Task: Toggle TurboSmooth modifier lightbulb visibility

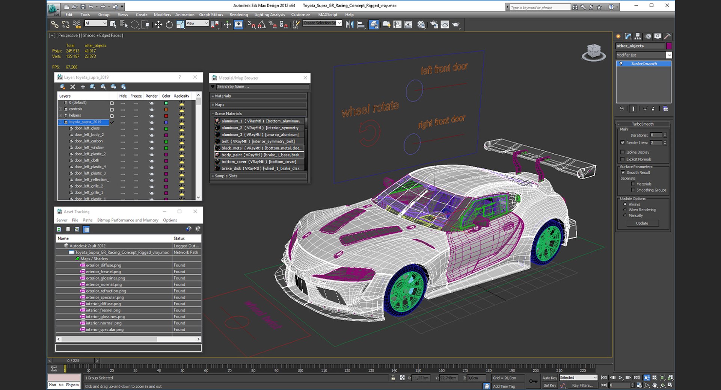Action: [x=621, y=64]
